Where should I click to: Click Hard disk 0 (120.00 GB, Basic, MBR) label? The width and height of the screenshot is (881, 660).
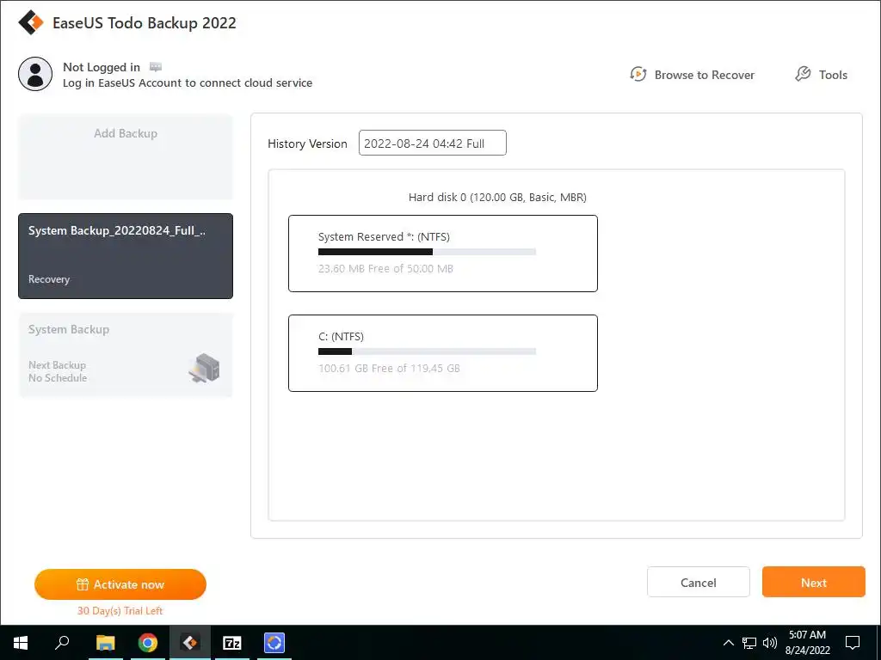tap(497, 197)
